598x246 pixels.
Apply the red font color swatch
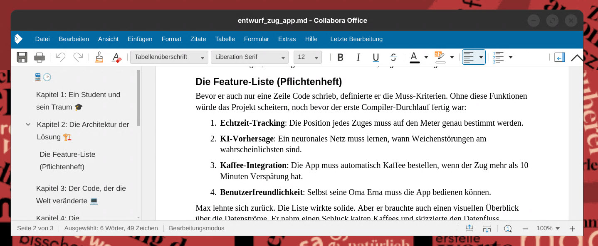point(414,57)
